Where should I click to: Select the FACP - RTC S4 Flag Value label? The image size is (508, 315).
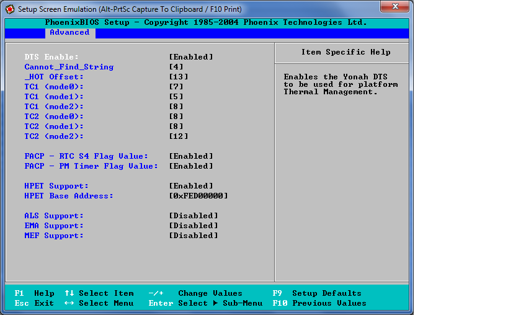pyautogui.click(x=86, y=156)
